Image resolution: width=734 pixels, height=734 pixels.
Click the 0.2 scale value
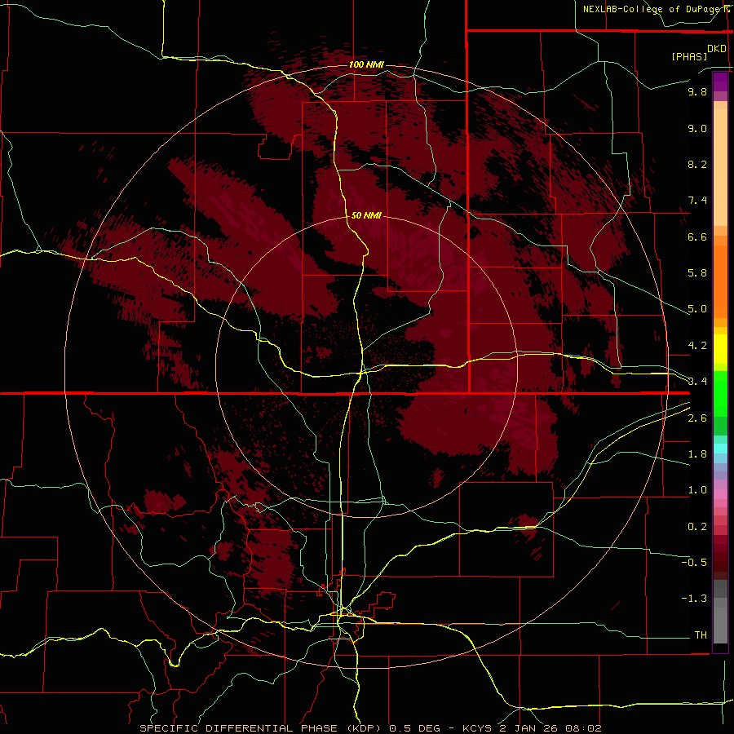(697, 527)
